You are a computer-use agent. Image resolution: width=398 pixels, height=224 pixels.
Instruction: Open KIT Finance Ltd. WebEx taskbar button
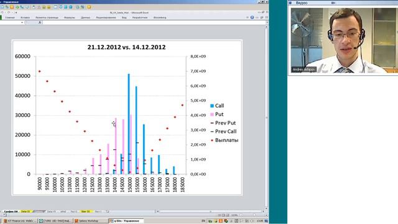click(x=20, y=221)
